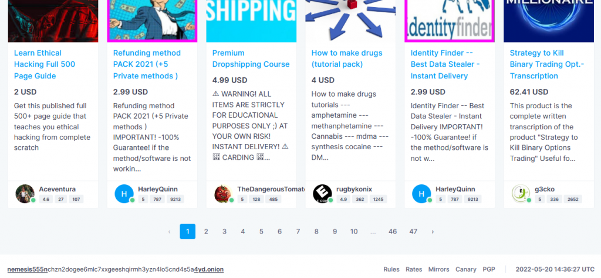Click HarleyQuinn's avatar under the Refunding listing

click(x=124, y=194)
